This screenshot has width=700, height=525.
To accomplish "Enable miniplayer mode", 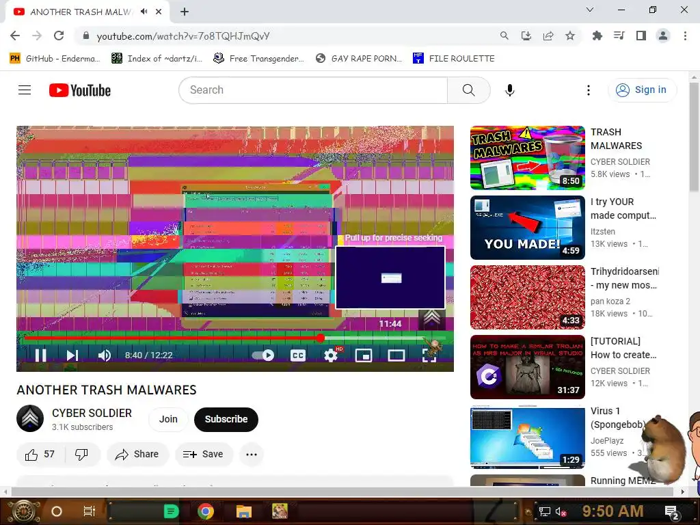I will (364, 355).
